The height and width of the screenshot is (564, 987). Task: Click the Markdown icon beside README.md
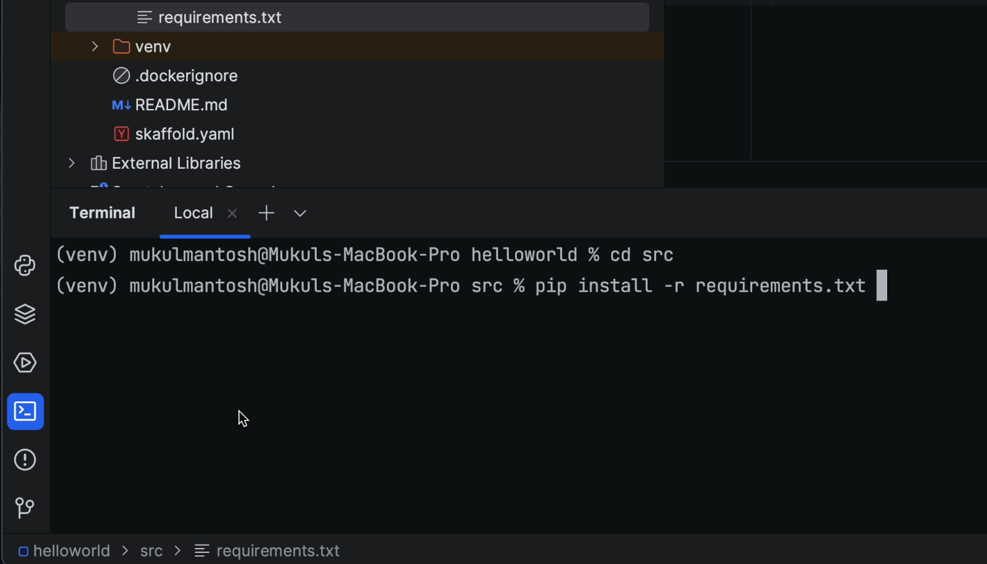tap(121, 105)
